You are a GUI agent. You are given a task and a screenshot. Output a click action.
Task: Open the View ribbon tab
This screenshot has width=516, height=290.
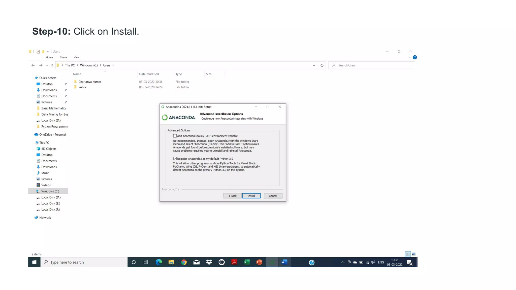coord(77,57)
